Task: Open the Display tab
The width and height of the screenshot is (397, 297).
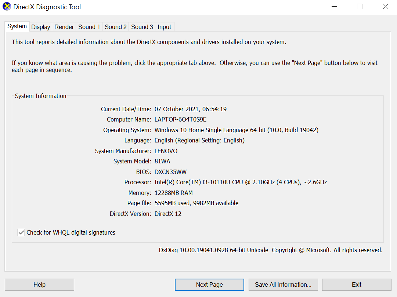Action: pos(40,27)
